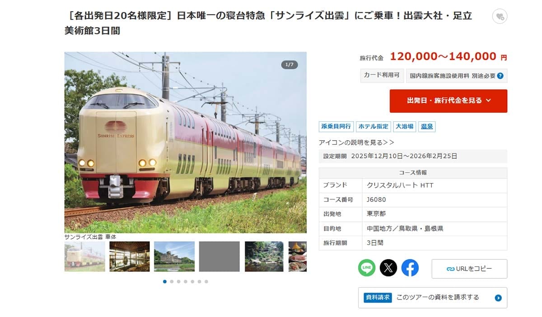Expand 出発日・旅行代金を見る dropdown
Image resolution: width=542 pixels, height=317 pixels.
pos(449,101)
